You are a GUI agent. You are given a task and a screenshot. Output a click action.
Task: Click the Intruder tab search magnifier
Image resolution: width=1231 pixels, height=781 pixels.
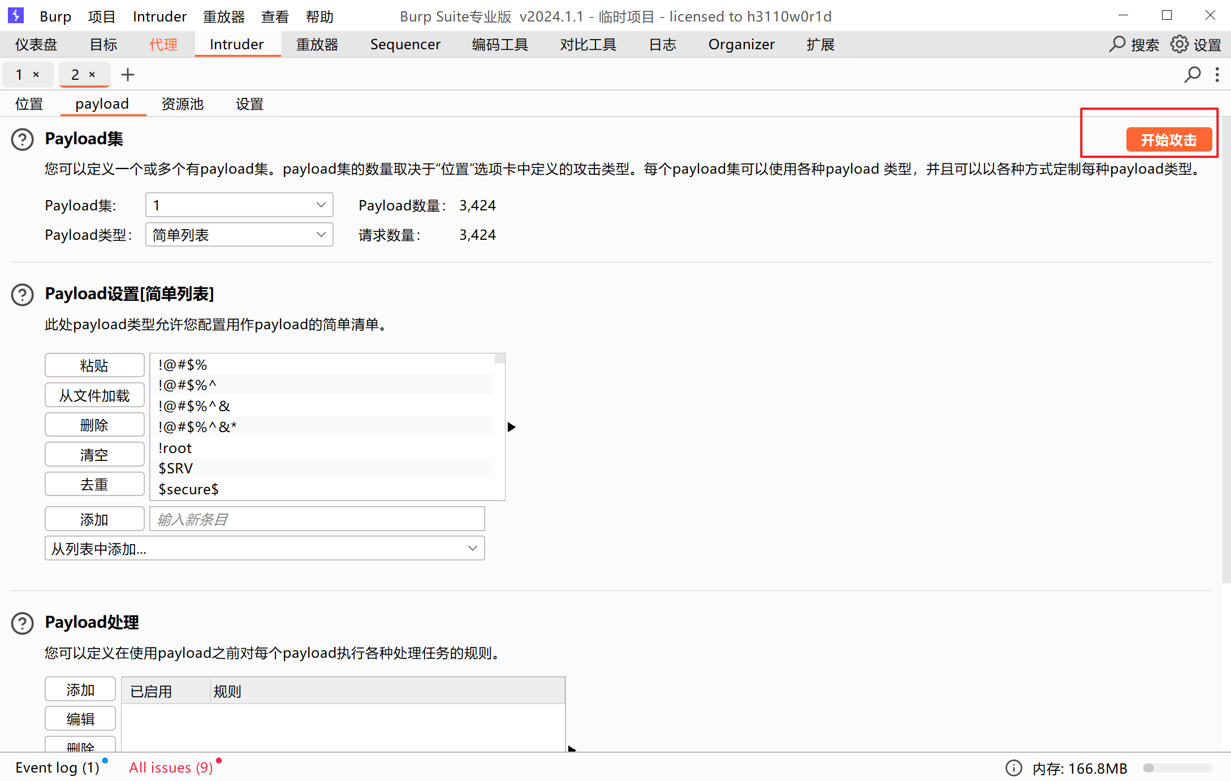(x=1193, y=75)
